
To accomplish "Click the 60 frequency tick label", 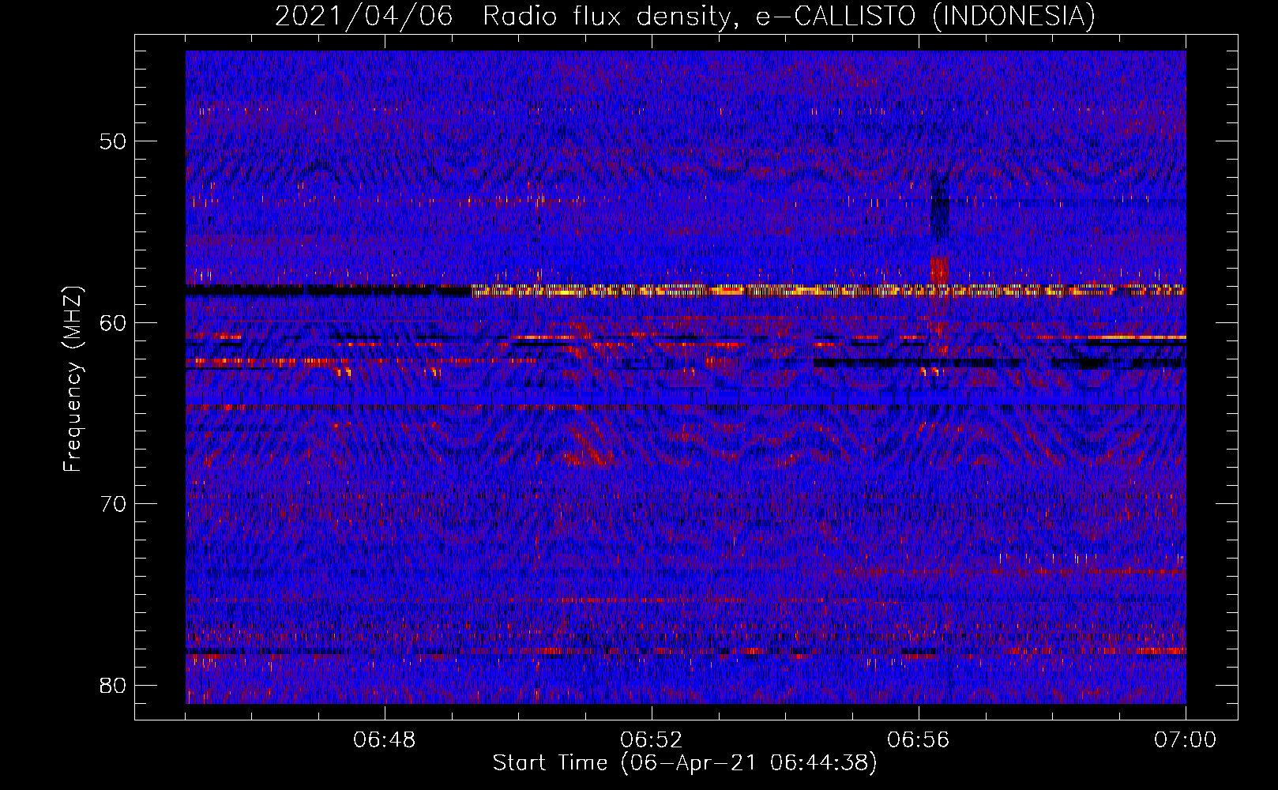I will 114,322.
